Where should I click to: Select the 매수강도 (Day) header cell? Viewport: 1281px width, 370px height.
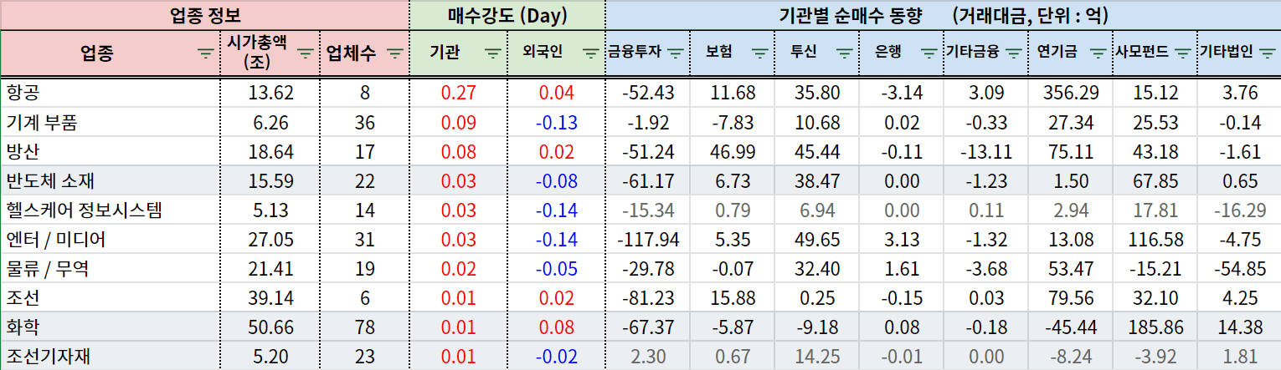(x=507, y=14)
